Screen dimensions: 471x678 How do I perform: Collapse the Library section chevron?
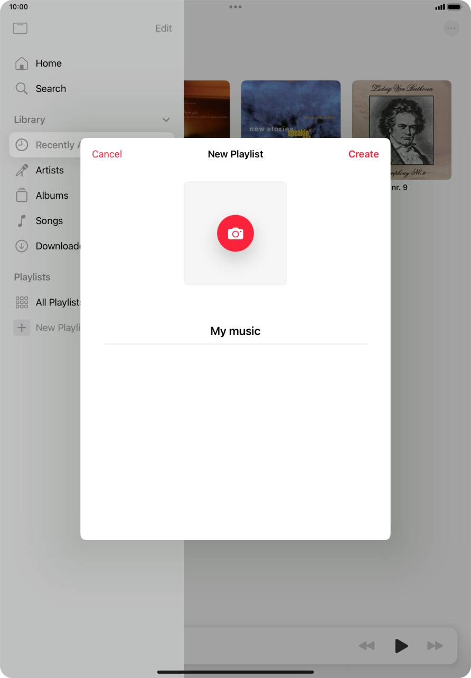pos(166,120)
